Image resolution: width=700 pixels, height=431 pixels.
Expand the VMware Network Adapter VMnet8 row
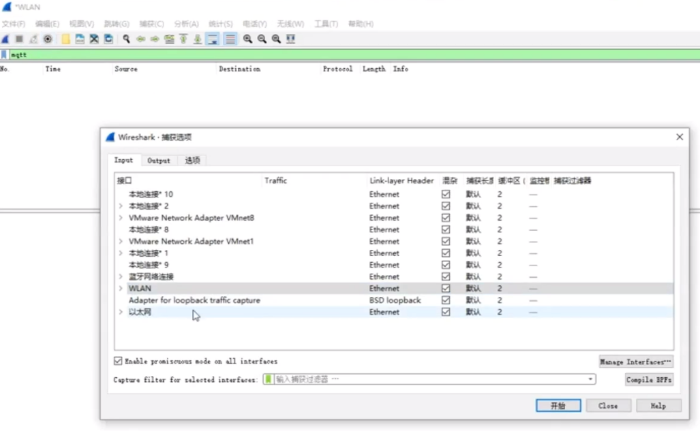121,218
